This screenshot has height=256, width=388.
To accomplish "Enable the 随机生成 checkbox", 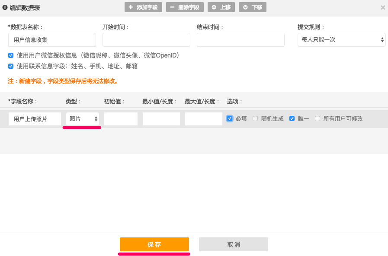I will coord(255,118).
